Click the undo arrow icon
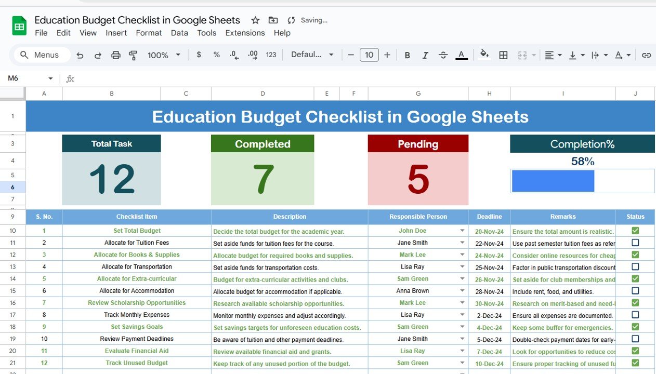656x374 pixels. click(x=80, y=55)
